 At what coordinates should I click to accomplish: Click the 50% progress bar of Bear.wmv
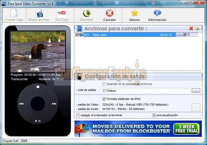click(x=187, y=35)
